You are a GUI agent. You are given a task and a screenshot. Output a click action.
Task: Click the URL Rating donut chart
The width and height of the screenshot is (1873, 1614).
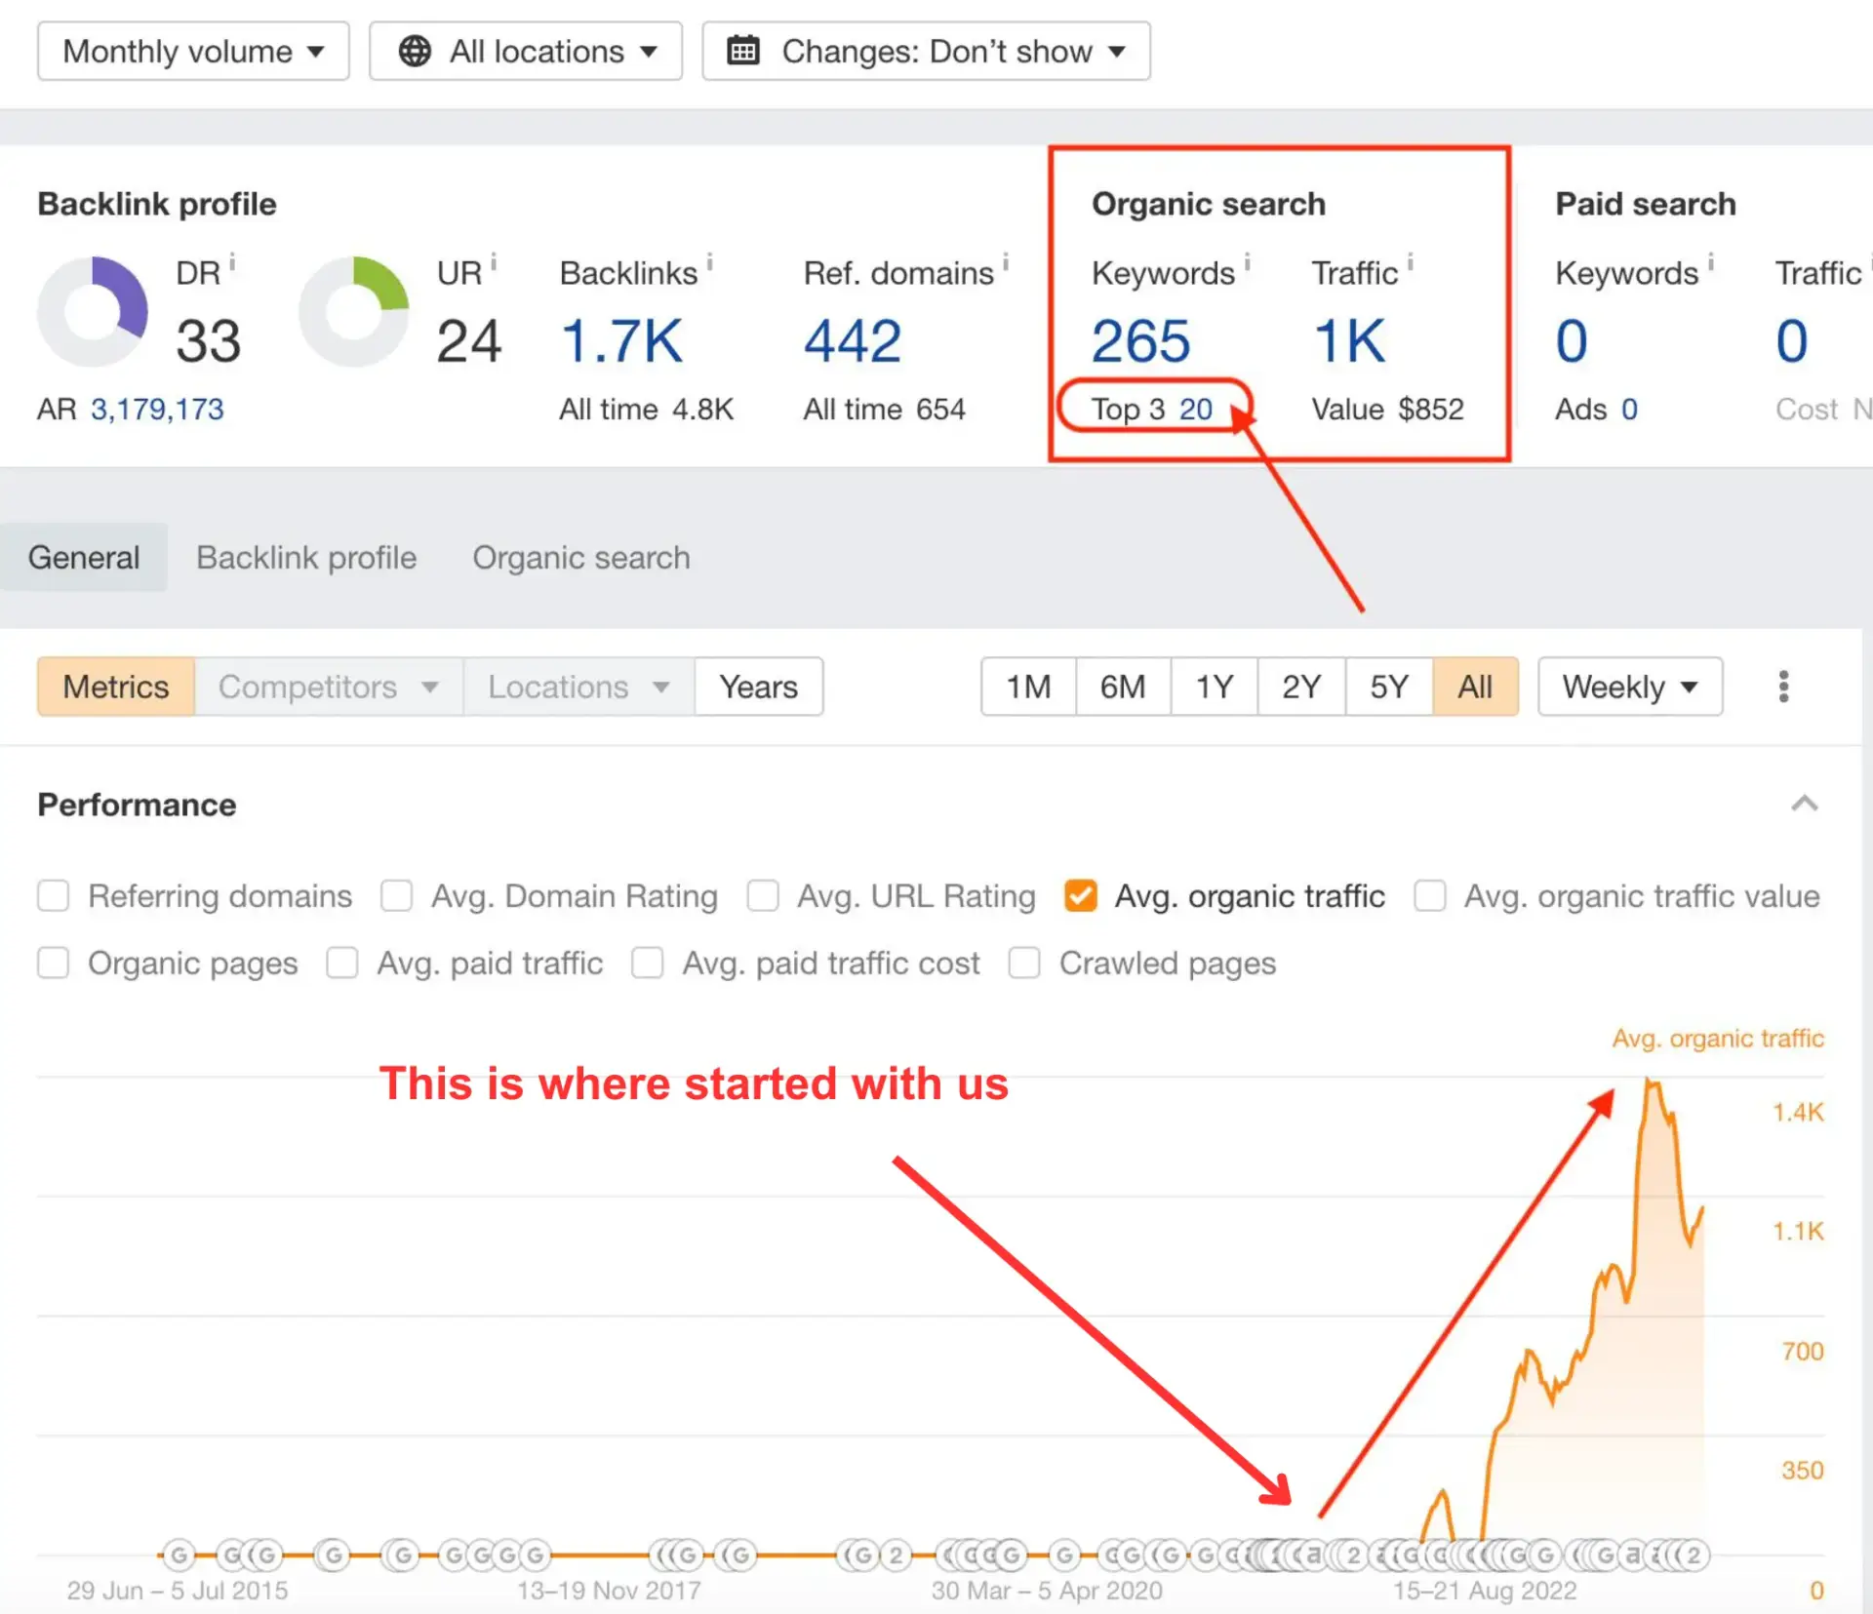click(353, 312)
